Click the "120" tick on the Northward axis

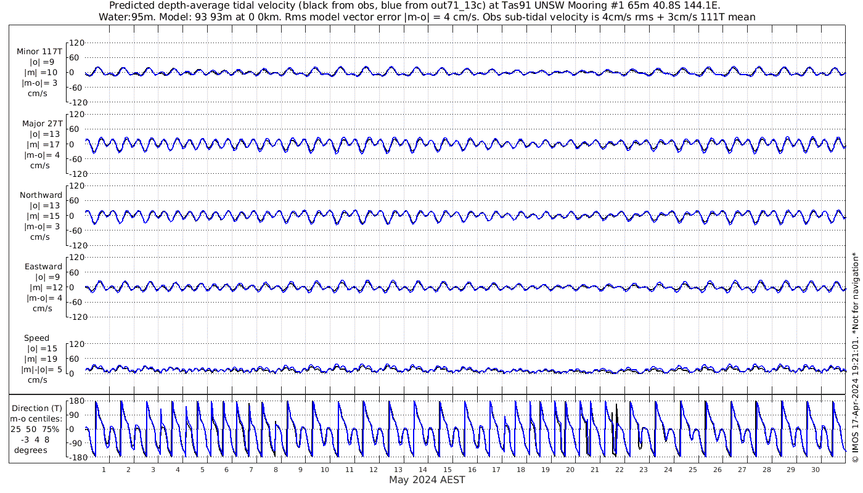(76, 185)
